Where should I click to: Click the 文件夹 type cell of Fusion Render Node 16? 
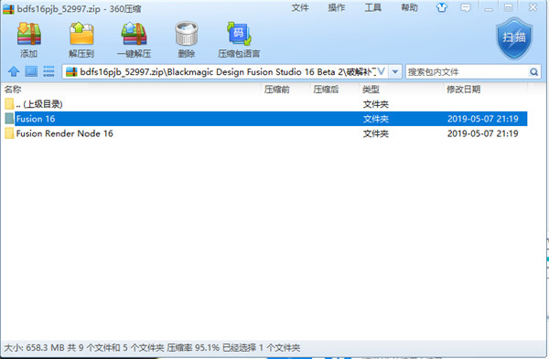click(x=376, y=133)
